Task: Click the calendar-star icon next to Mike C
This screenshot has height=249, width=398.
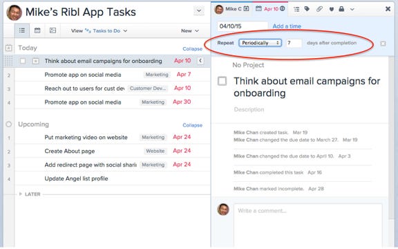Action: [x=246, y=8]
